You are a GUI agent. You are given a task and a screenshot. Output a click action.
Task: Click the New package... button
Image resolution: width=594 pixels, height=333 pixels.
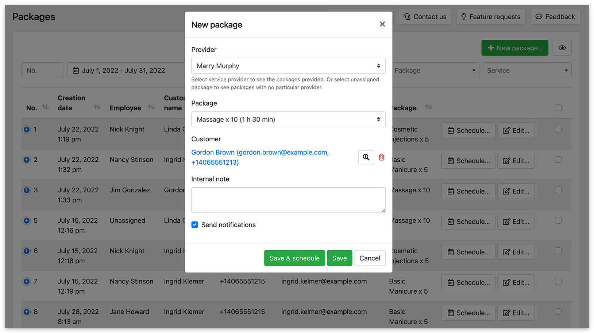point(515,48)
